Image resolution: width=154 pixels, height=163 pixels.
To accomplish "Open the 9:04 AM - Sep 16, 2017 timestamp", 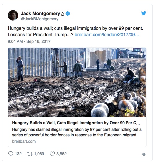I will (29, 41).
